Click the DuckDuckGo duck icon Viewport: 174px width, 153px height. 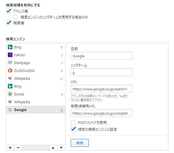click(x=10, y=70)
